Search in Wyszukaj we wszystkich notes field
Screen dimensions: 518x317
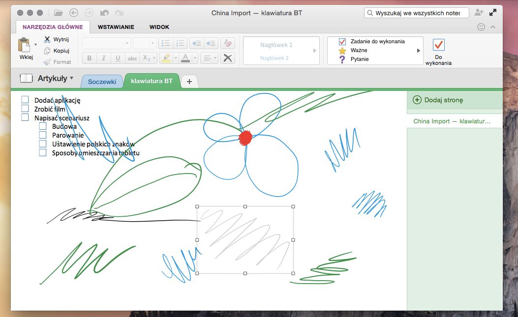pos(417,13)
